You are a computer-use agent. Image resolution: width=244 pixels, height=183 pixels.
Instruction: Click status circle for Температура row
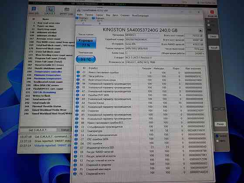(76, 131)
